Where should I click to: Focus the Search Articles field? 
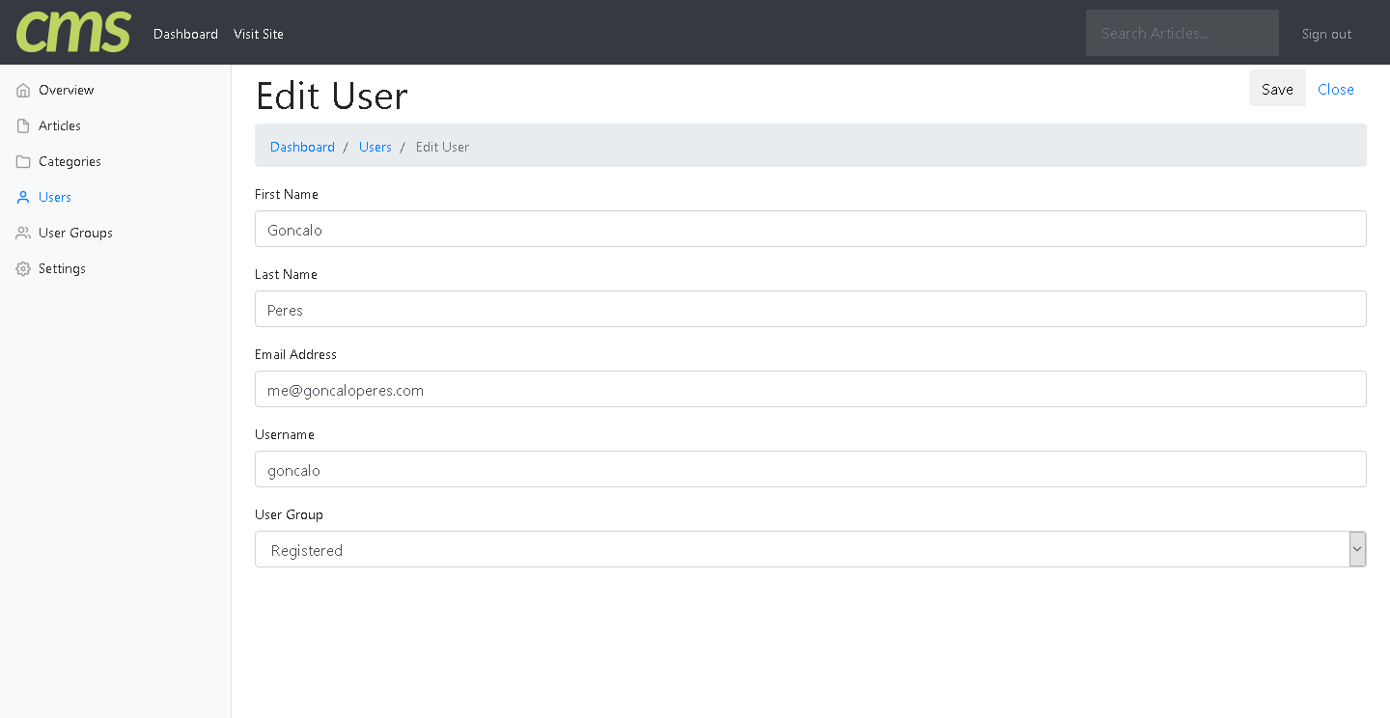[x=1181, y=33]
